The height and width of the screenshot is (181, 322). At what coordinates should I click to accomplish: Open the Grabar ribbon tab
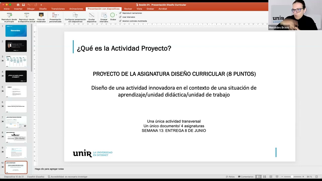pyautogui.click(x=150, y=9)
